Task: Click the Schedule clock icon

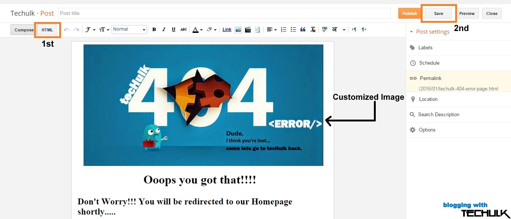Action: [x=413, y=63]
